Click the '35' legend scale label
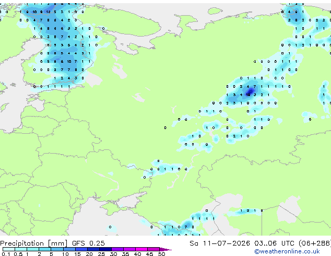 point(125,254)
